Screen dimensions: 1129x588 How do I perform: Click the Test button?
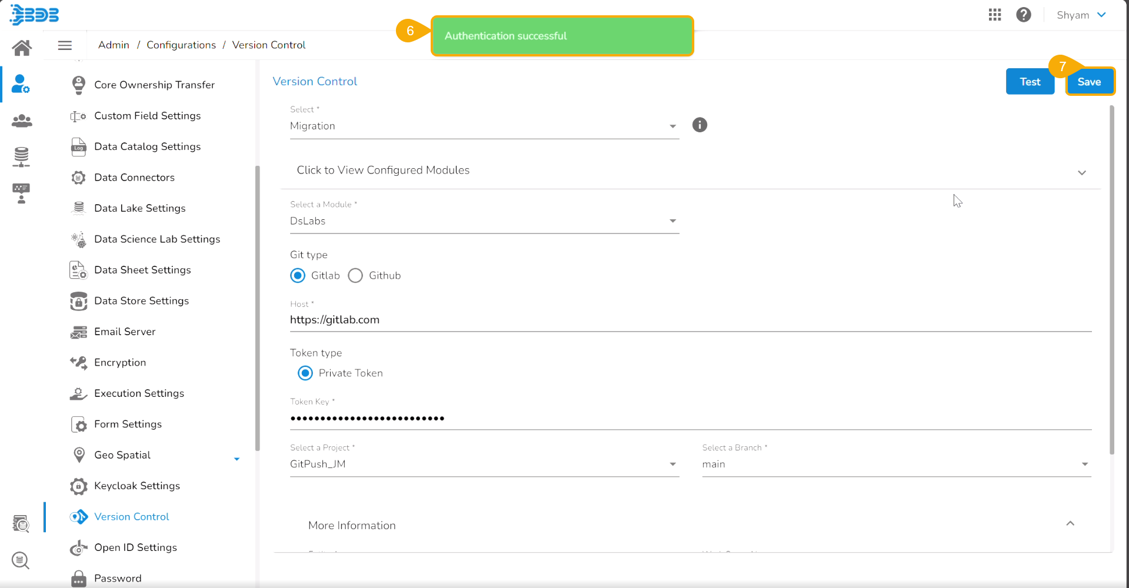pyautogui.click(x=1029, y=82)
